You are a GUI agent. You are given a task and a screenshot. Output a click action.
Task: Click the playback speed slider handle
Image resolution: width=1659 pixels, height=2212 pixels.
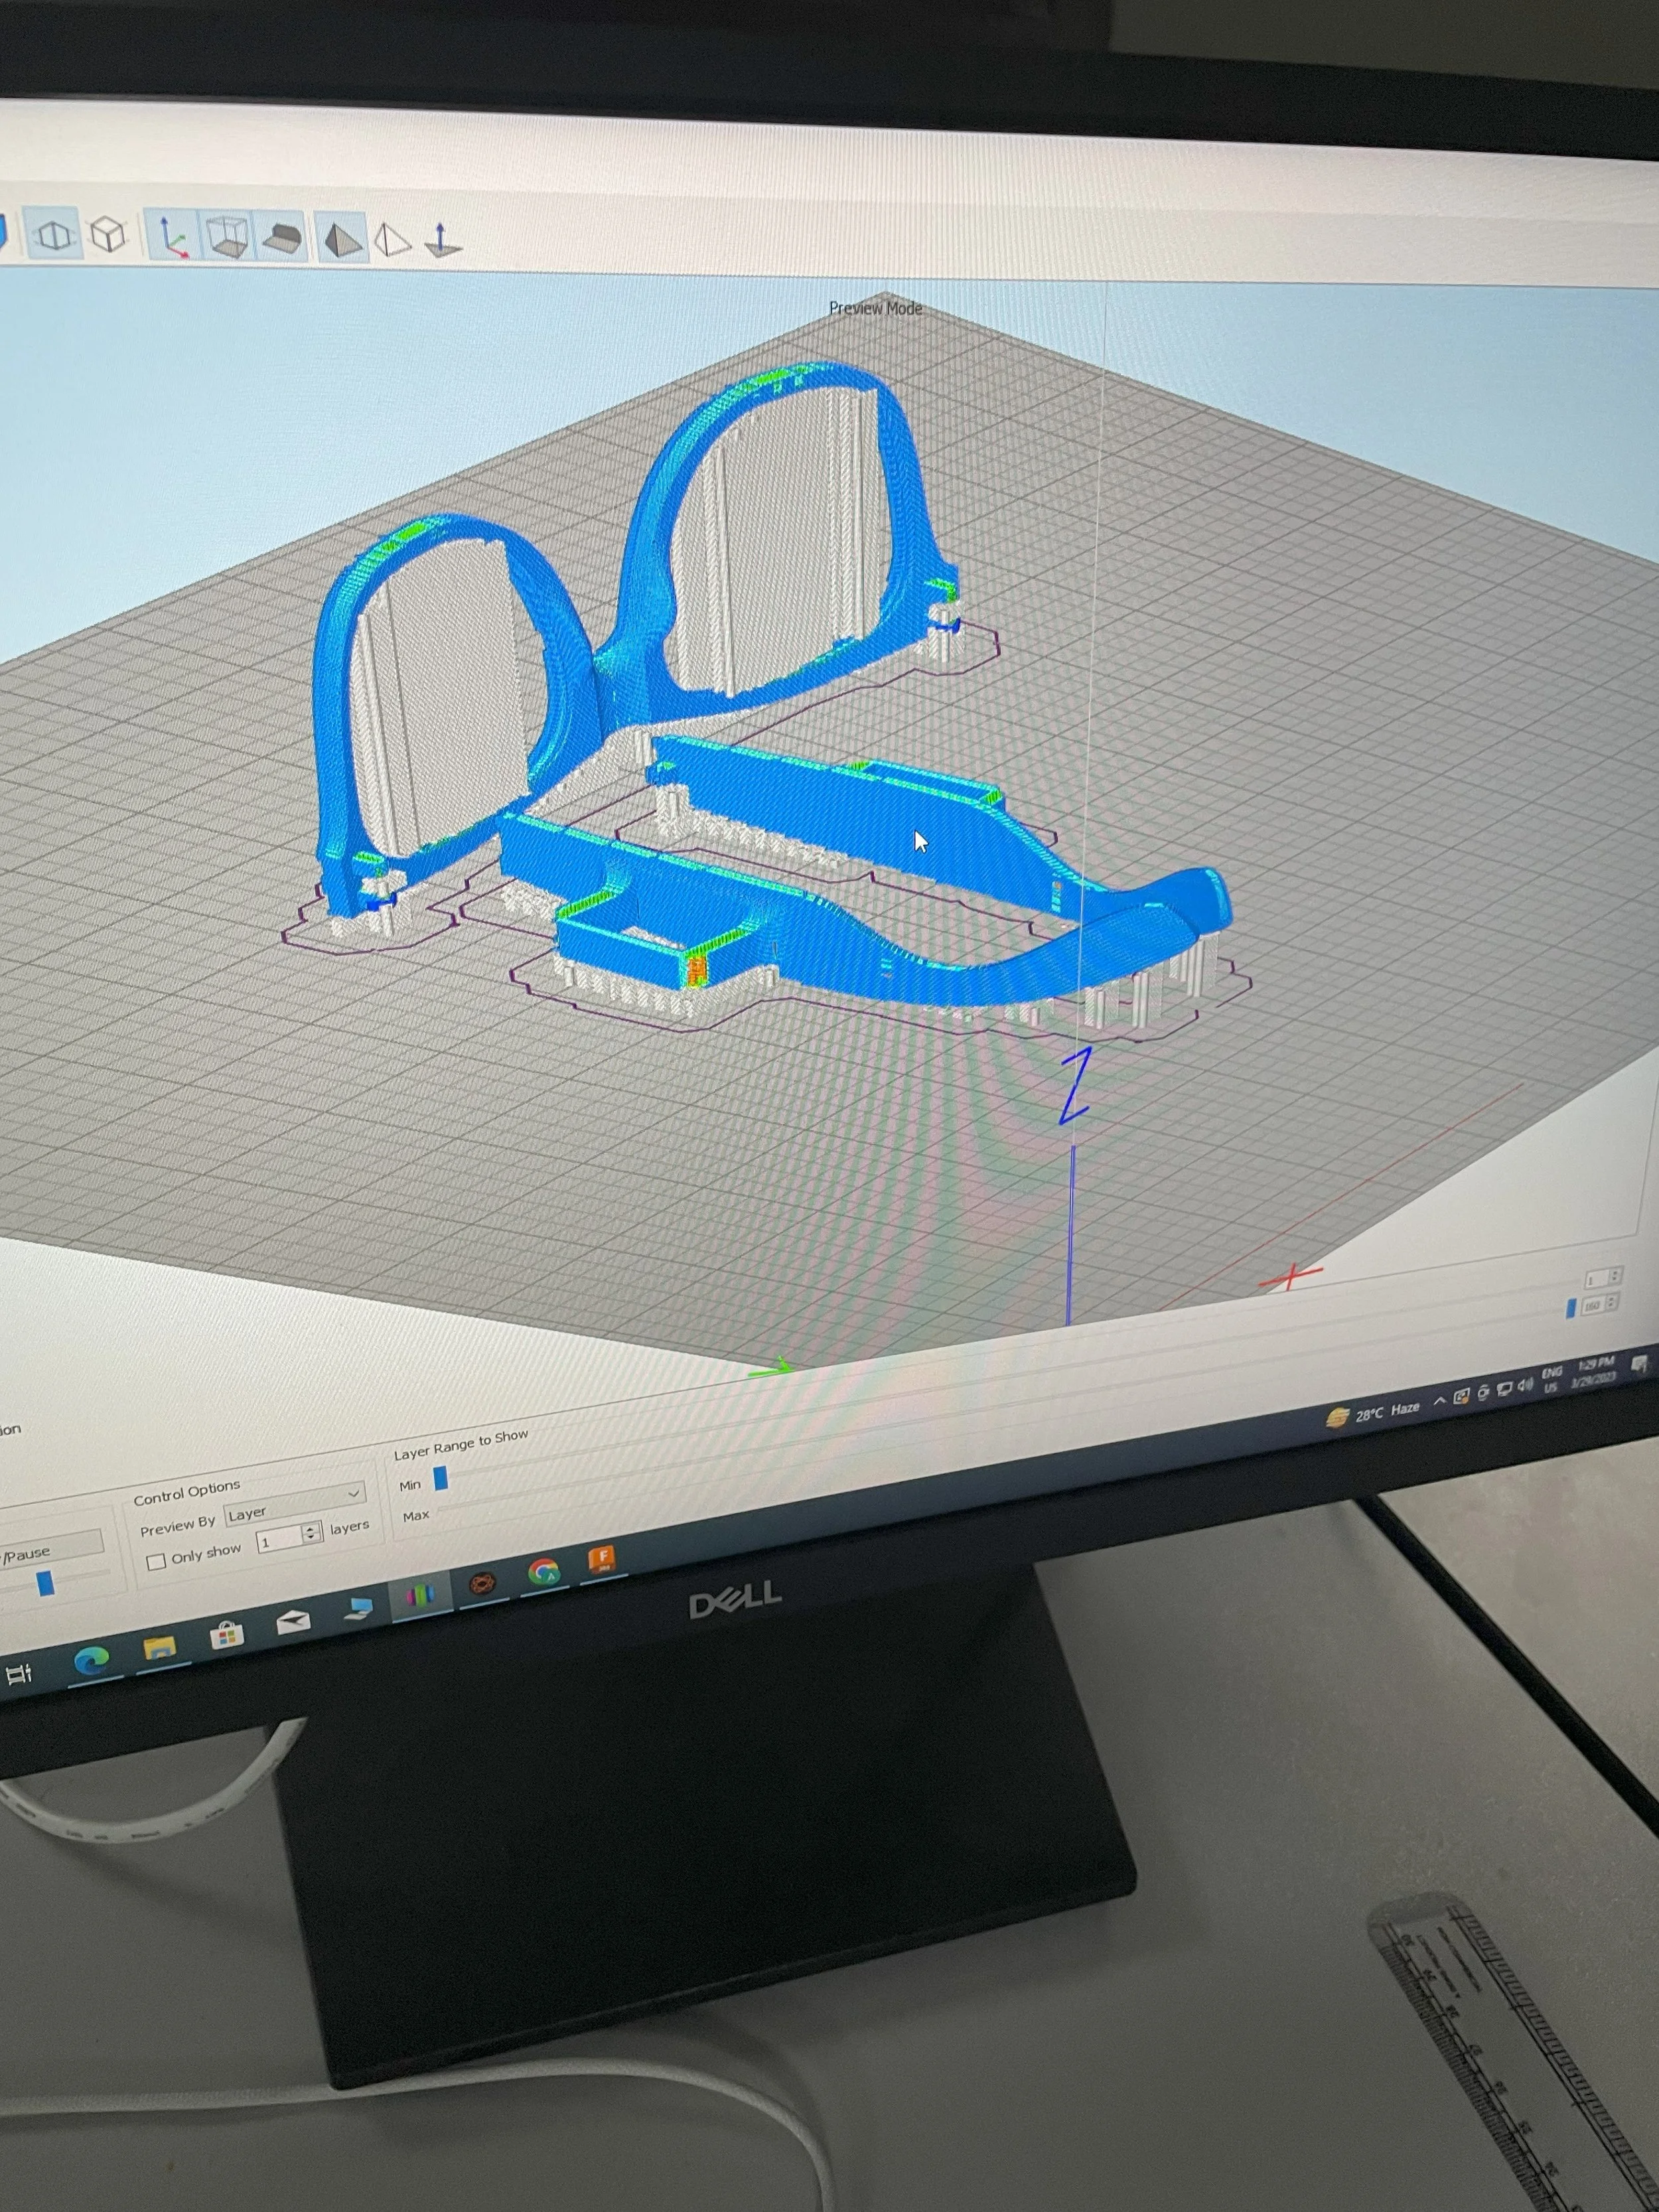click(x=45, y=1583)
